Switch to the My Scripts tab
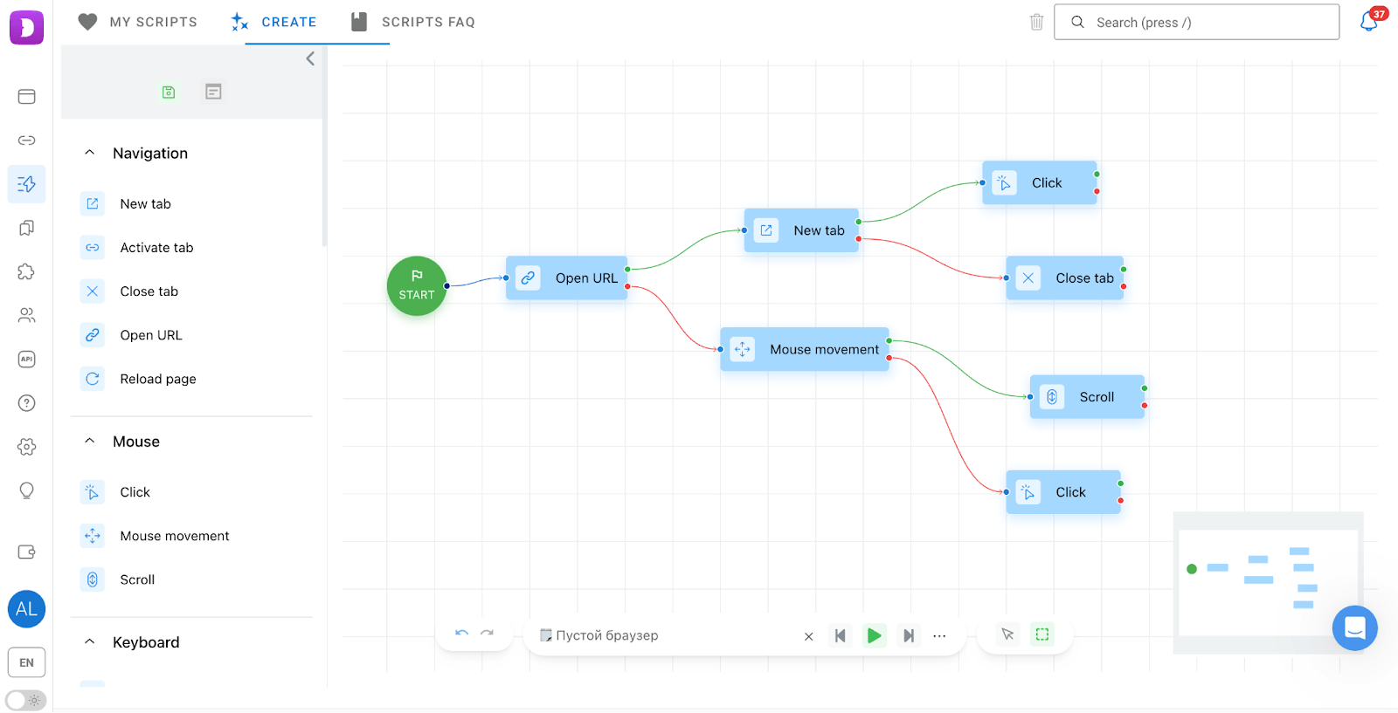This screenshot has height=713, width=1398. [138, 22]
